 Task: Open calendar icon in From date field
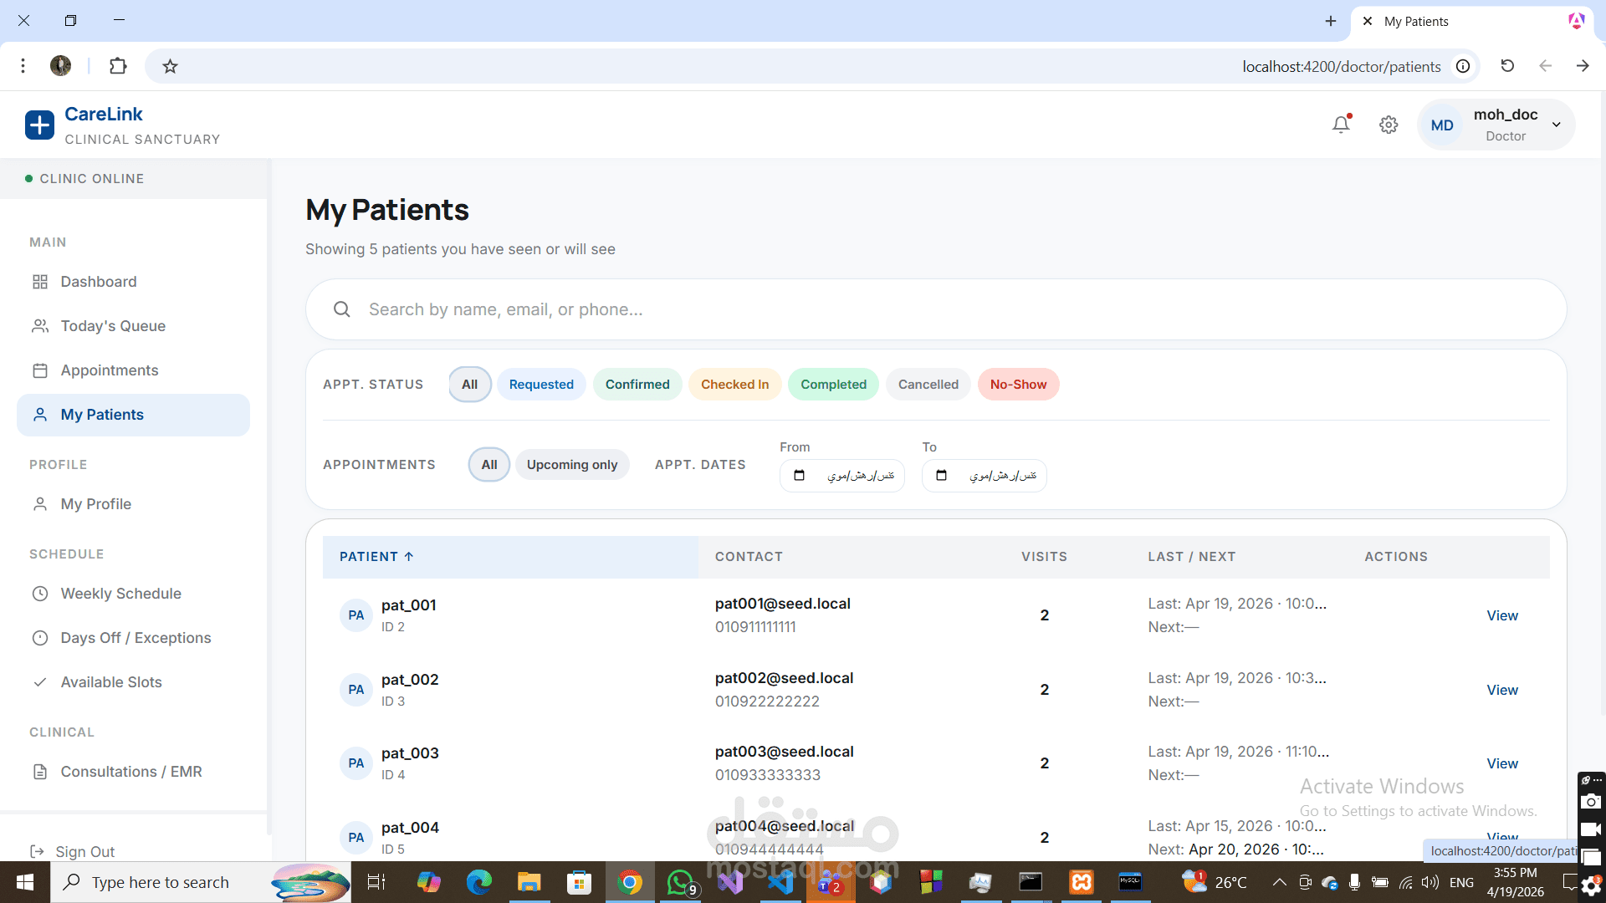tap(799, 476)
